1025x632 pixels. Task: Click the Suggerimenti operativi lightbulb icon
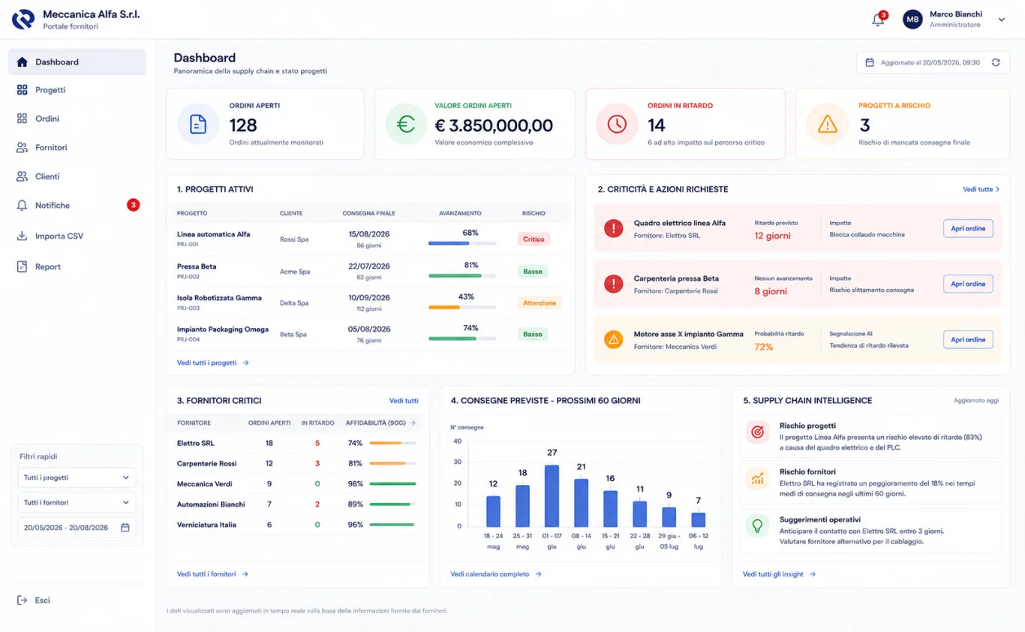click(757, 525)
